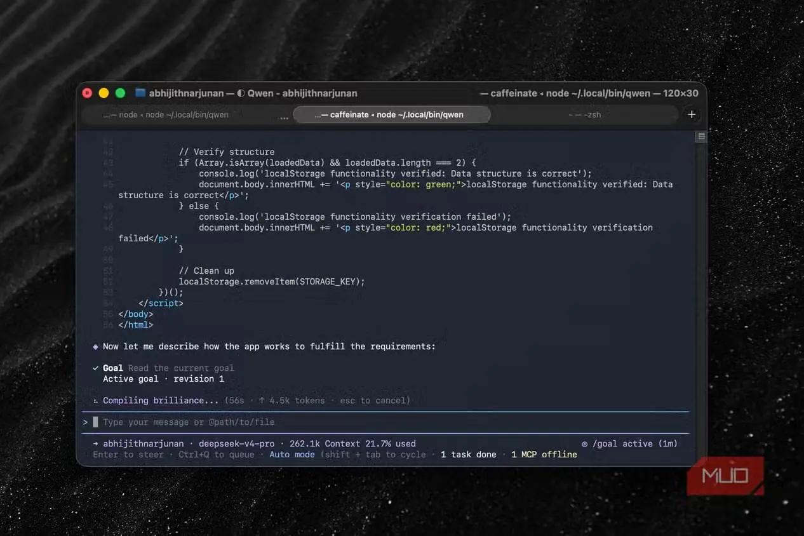Click the scrollback marker icon at top right
This screenshot has height=536, width=804.
coord(701,137)
